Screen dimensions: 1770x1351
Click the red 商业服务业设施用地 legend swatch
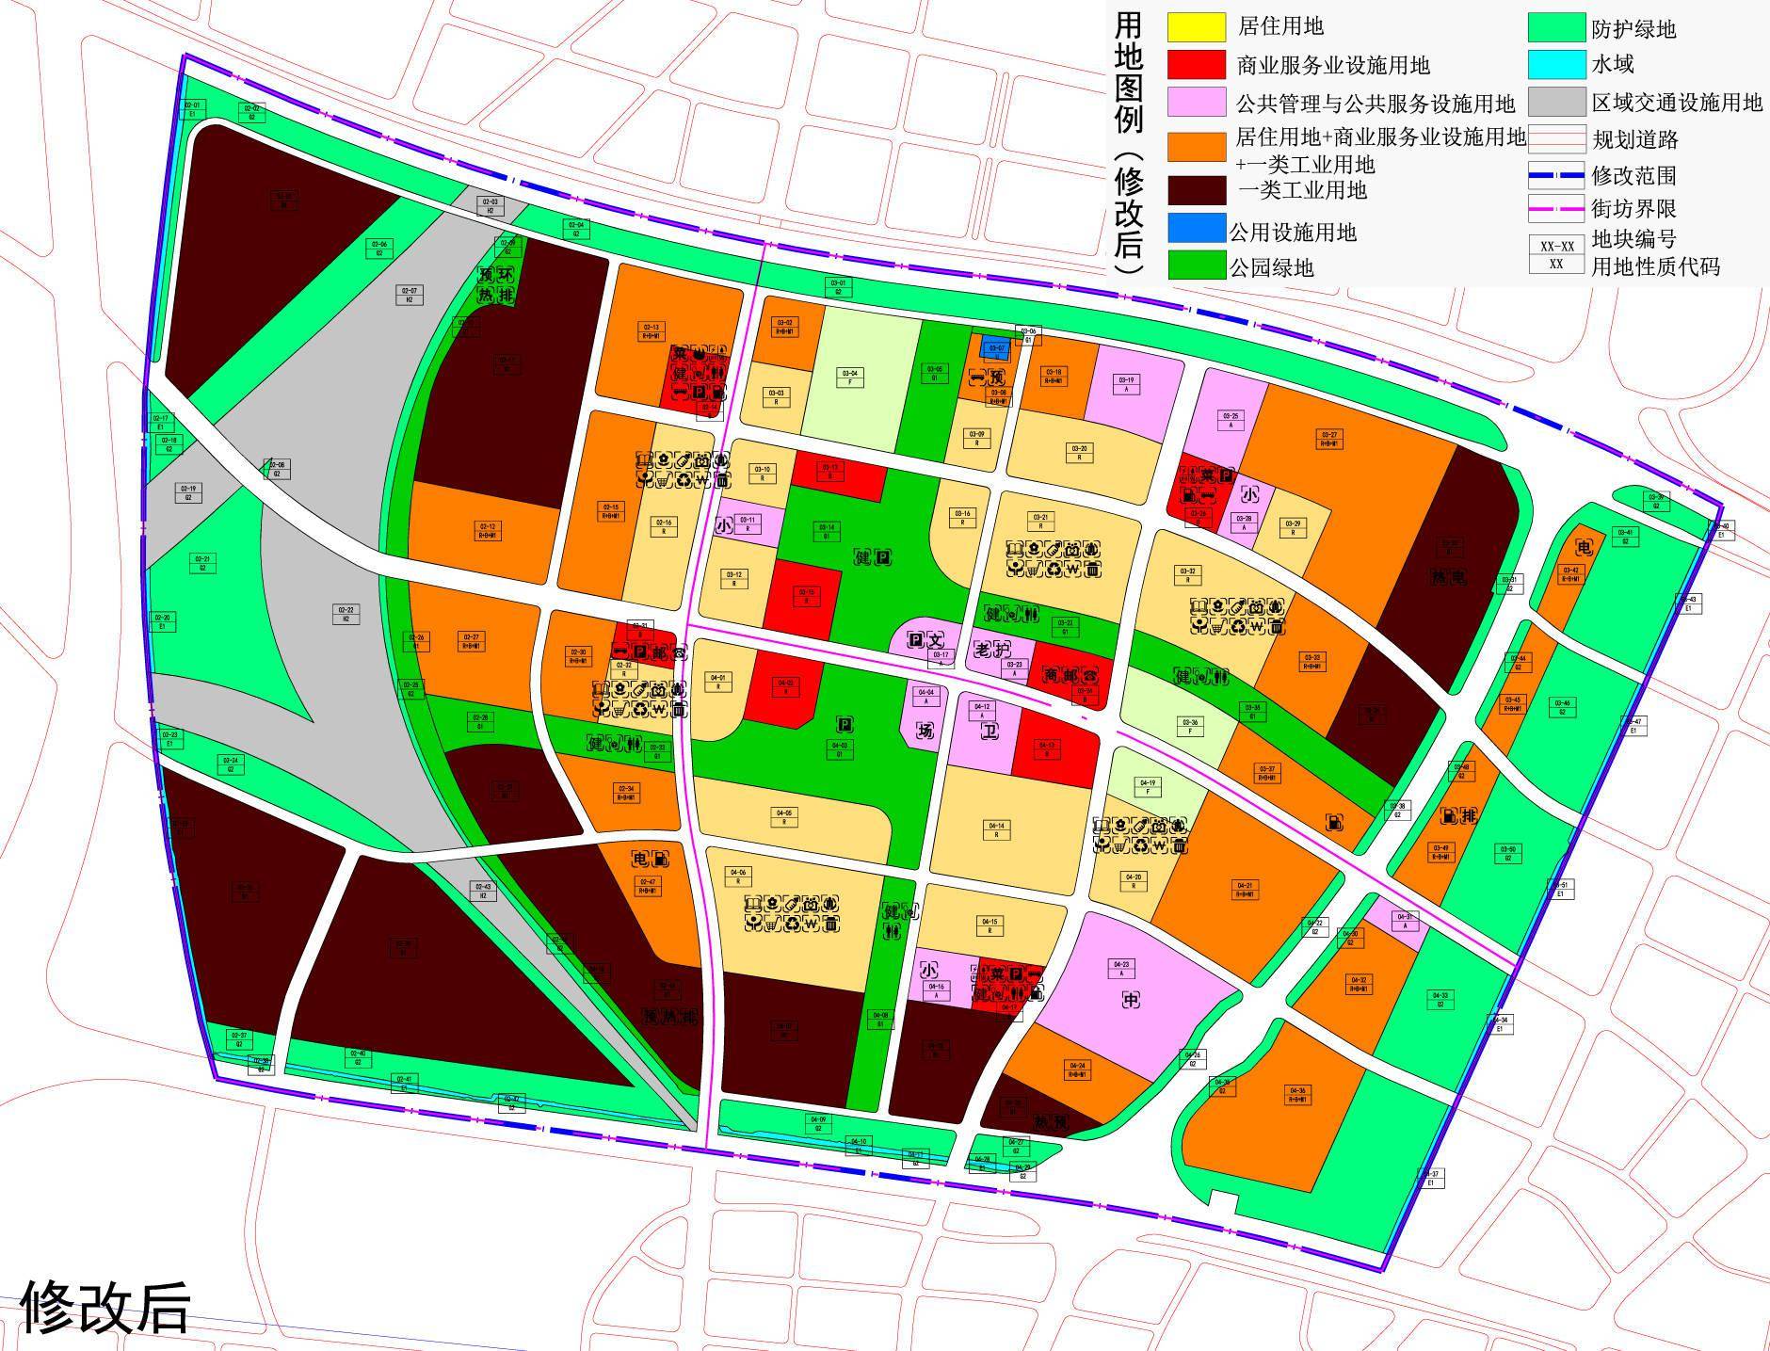pyautogui.click(x=1197, y=64)
